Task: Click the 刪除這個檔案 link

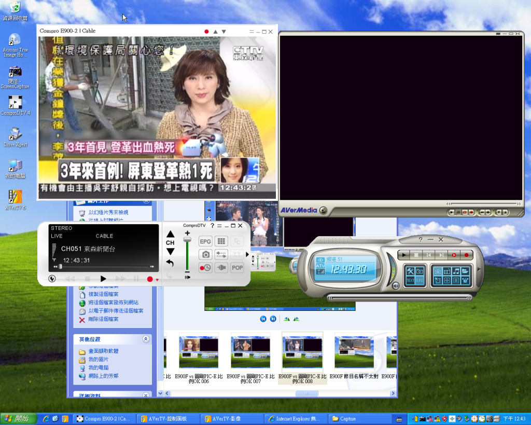Action: 103,319
